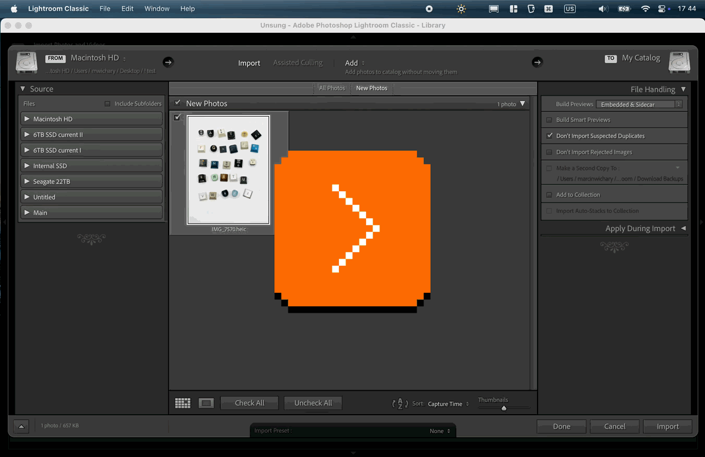Switch to grid view icon

coord(183,403)
